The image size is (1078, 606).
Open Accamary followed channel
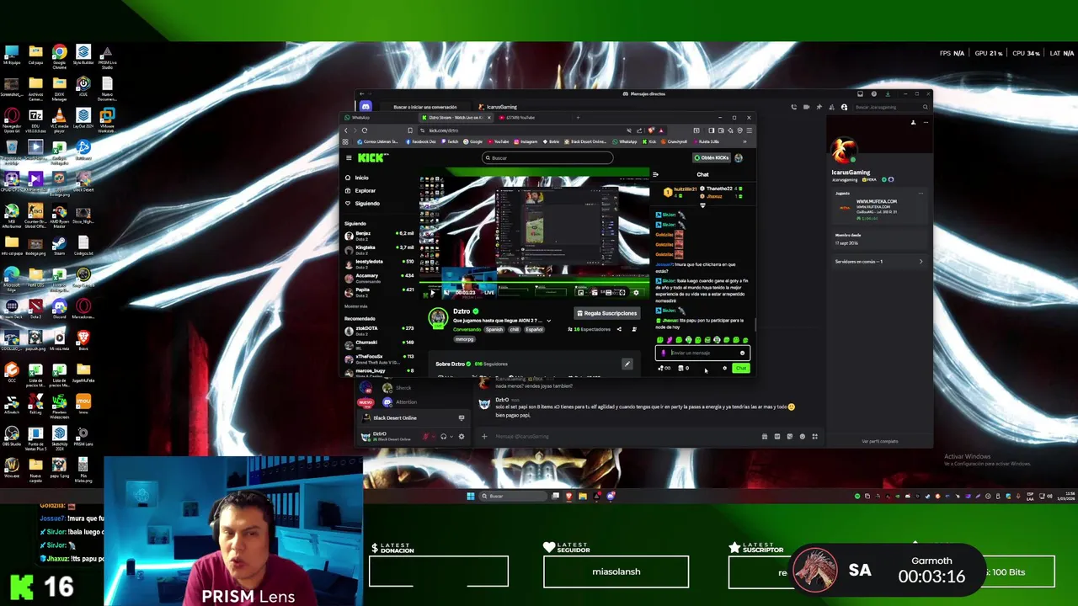380,277
